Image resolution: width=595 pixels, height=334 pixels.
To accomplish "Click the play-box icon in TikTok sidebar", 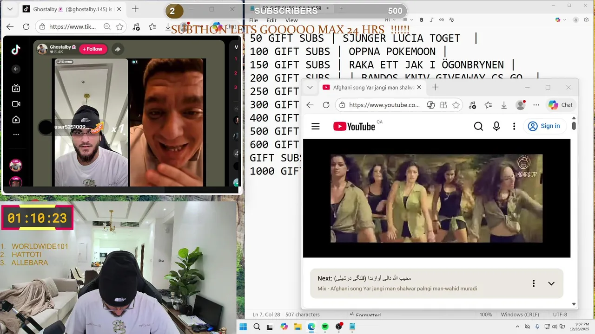I will tap(16, 120).
